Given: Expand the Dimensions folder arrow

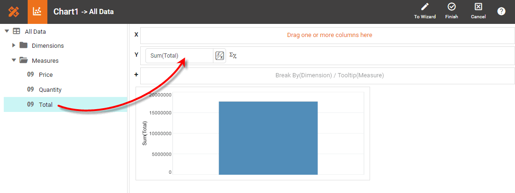Looking at the screenshot, I should (14, 45).
